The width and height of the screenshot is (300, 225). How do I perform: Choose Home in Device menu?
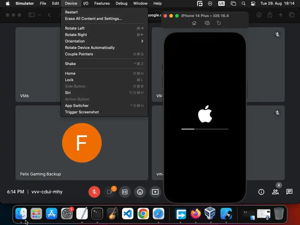(104, 73)
